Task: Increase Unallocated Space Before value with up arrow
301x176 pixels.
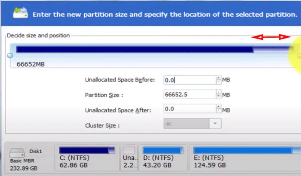Action: [x=218, y=78]
